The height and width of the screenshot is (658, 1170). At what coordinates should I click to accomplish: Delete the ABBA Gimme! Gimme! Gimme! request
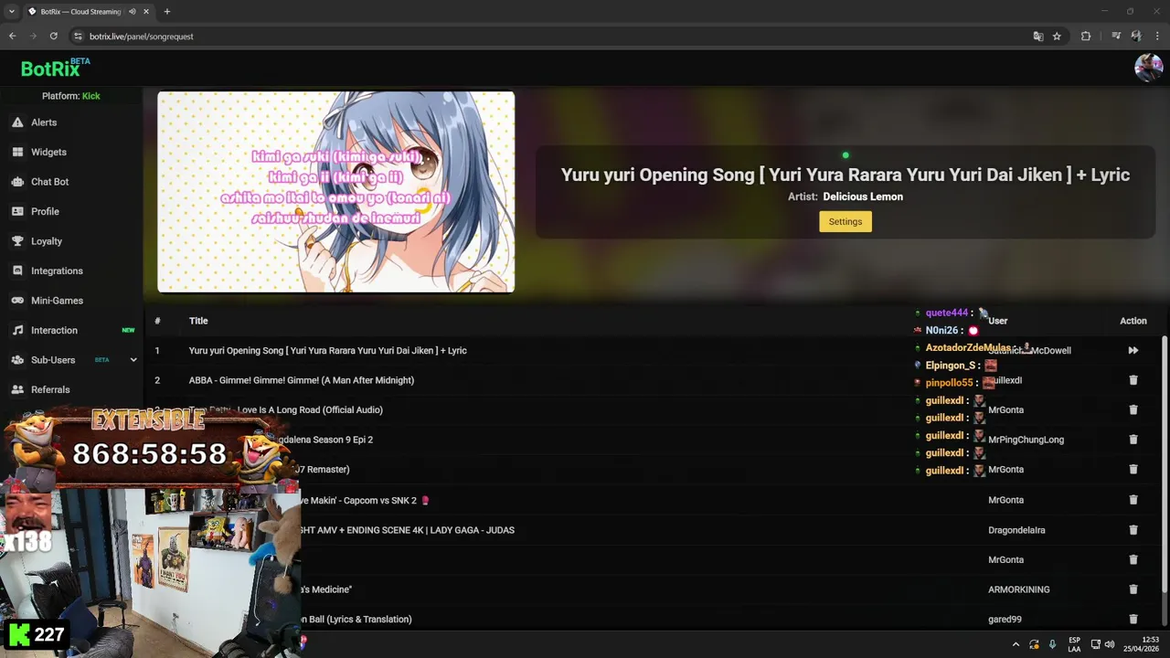coord(1133,380)
